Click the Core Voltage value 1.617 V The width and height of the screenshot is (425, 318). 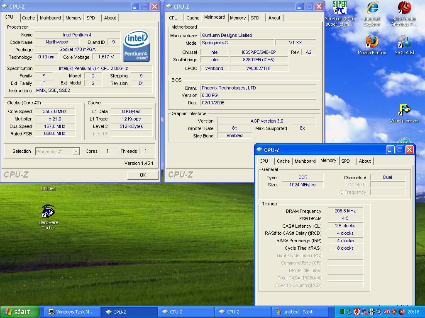pos(106,57)
